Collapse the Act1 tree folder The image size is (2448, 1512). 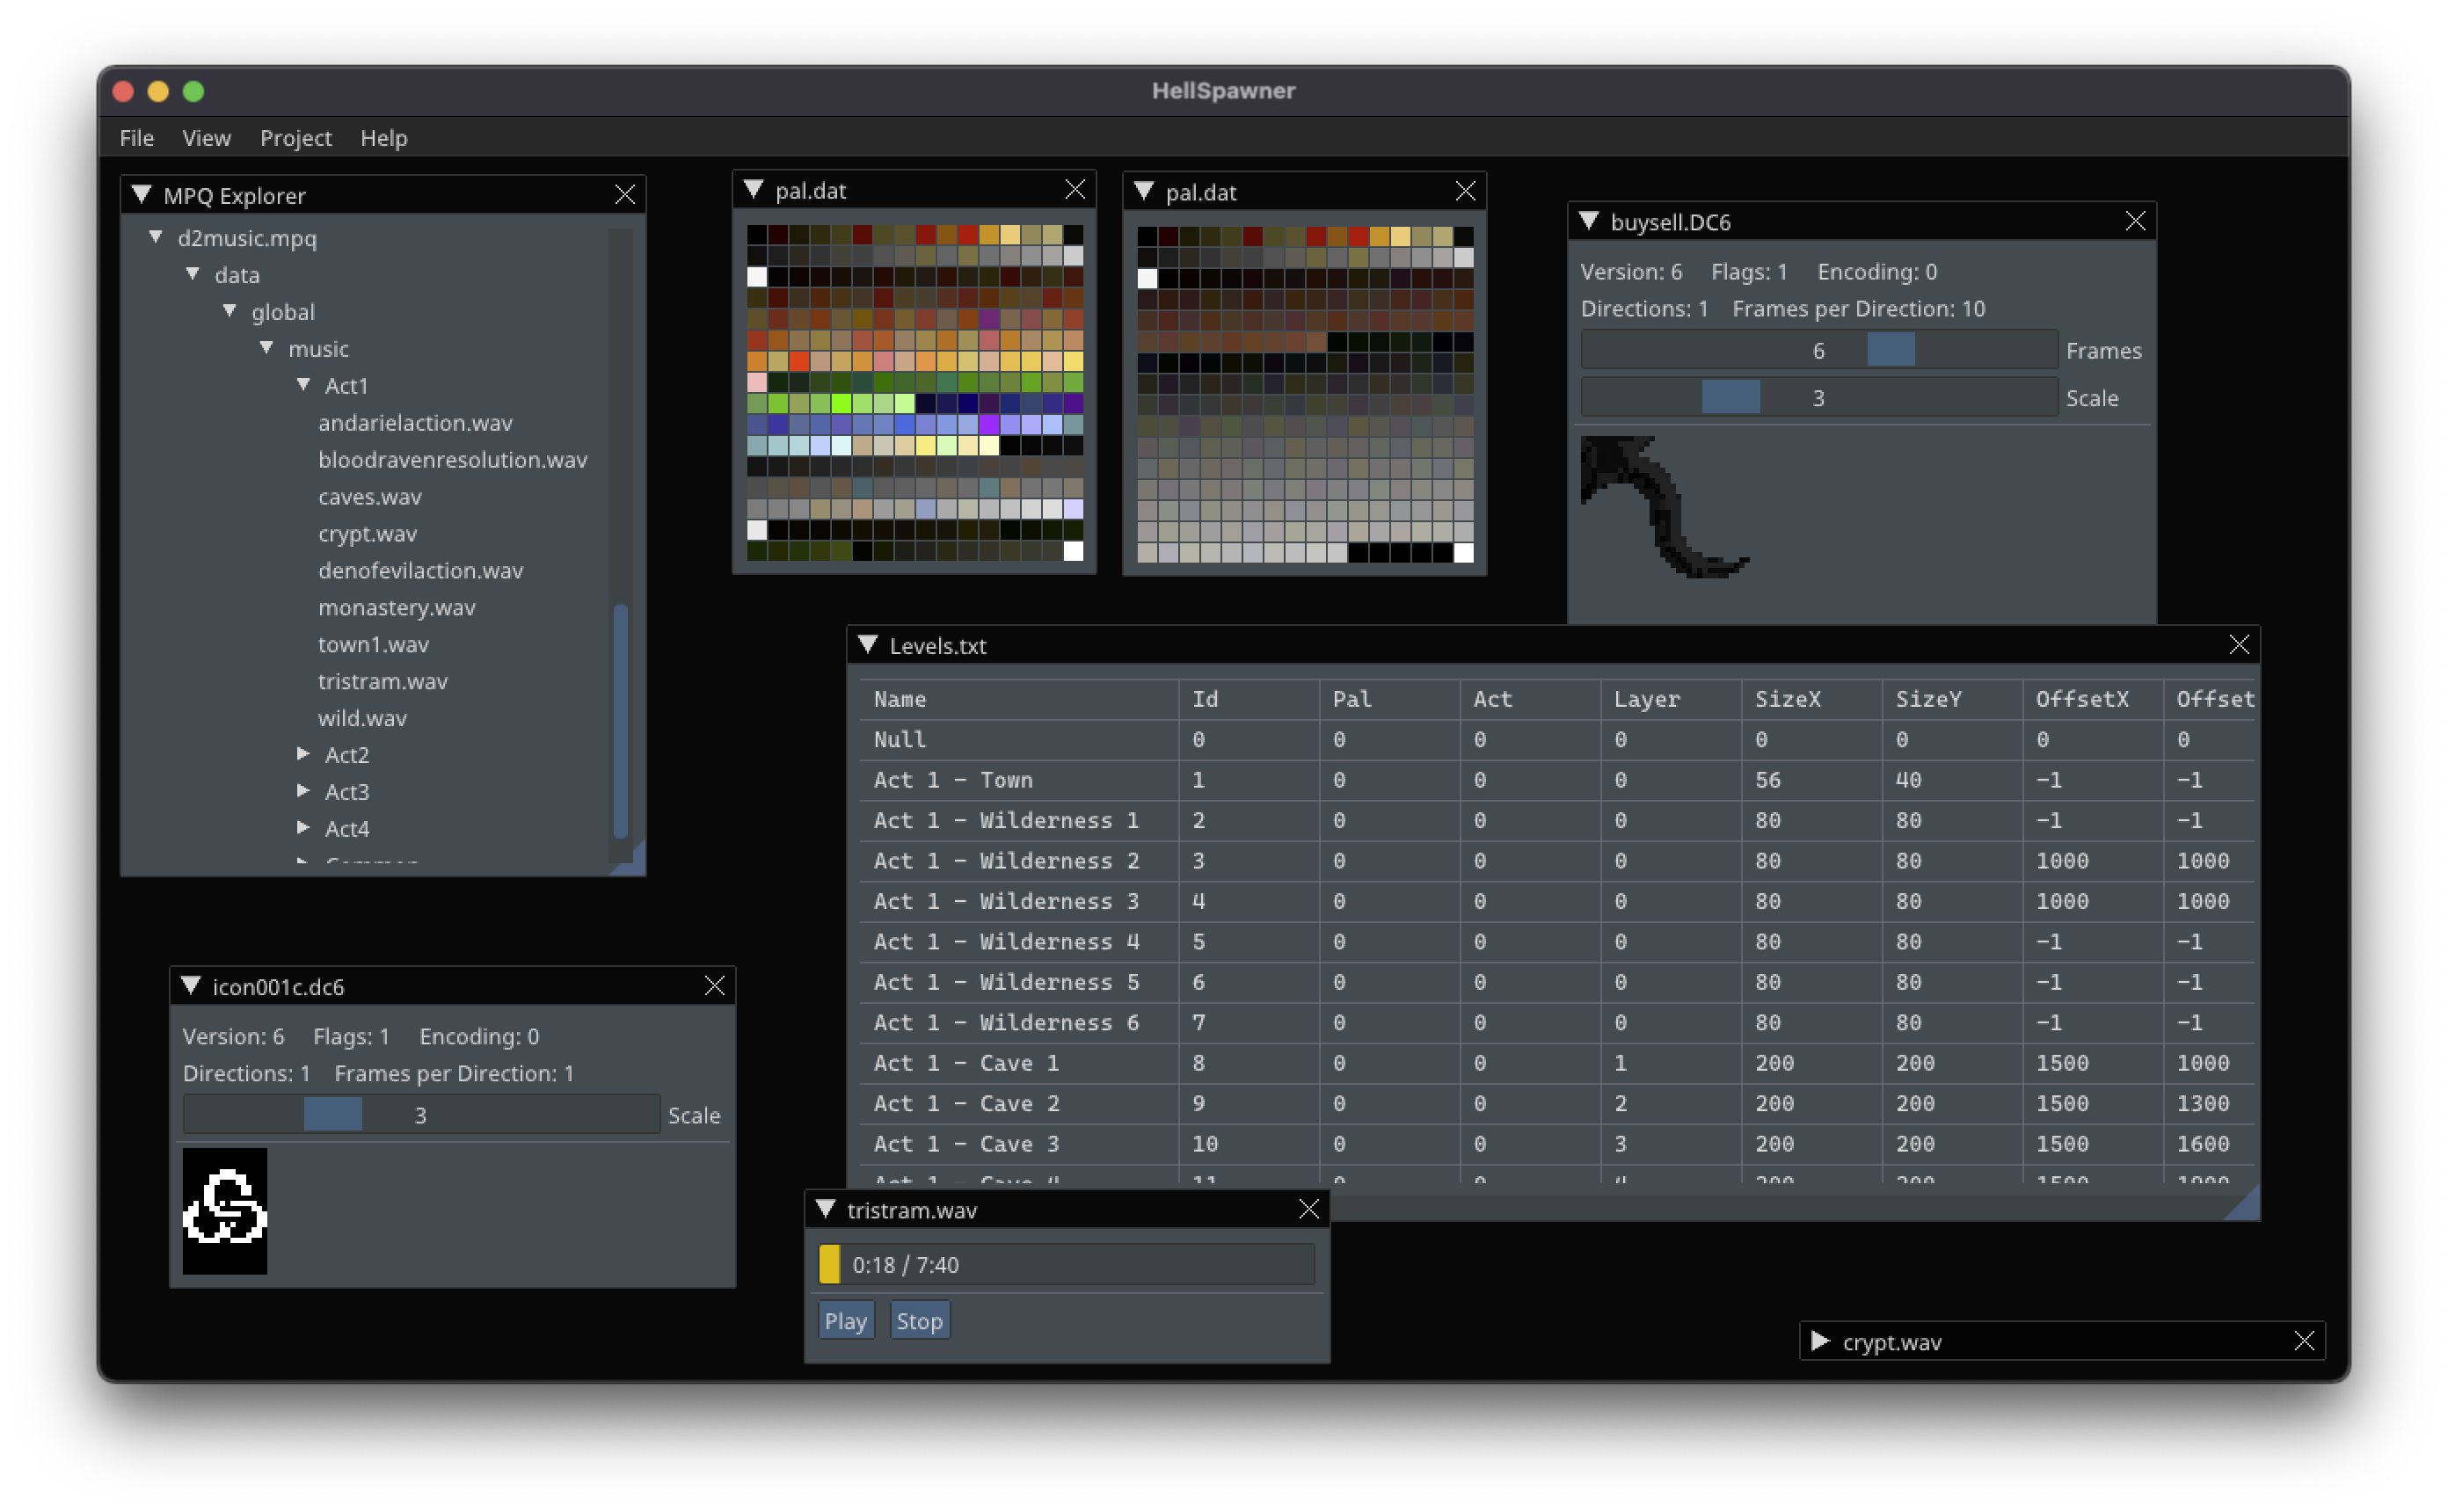click(303, 385)
